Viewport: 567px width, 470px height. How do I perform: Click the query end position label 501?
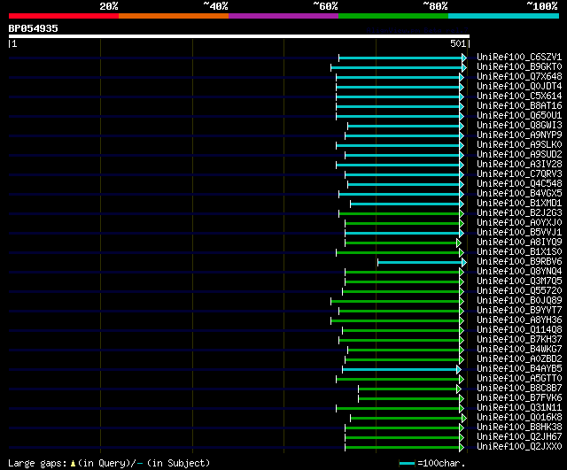(458, 43)
